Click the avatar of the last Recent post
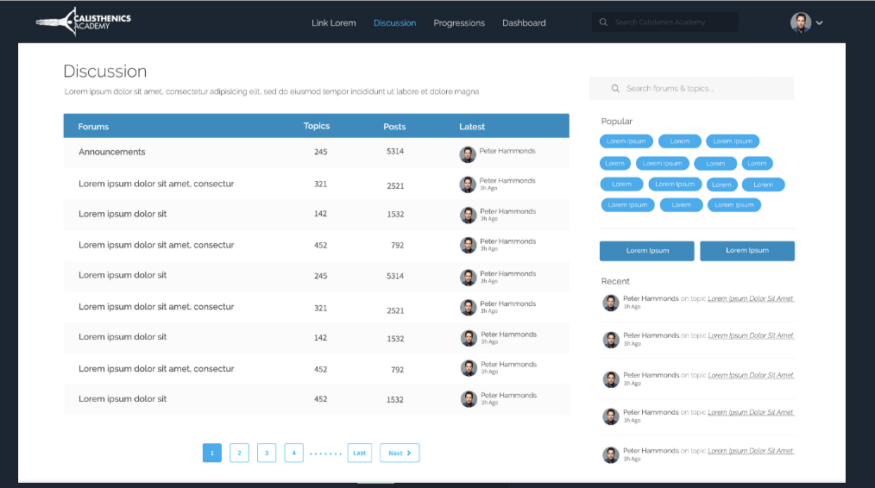 tap(610, 454)
